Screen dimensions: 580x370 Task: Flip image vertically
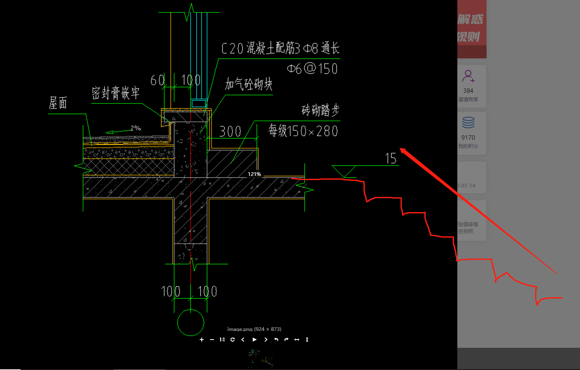(x=307, y=340)
